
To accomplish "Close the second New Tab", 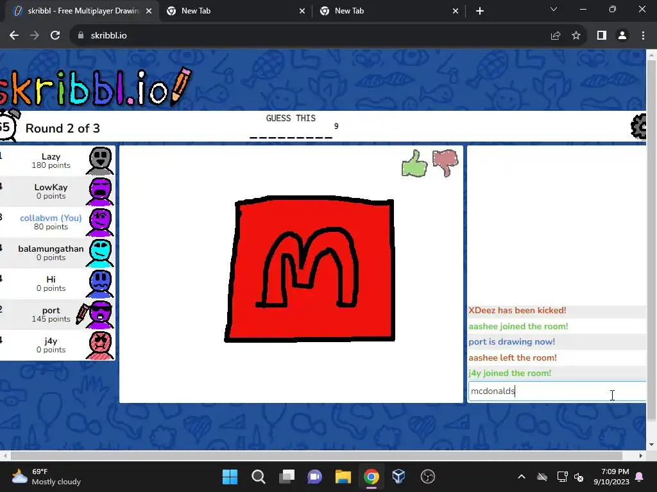I will [456, 12].
